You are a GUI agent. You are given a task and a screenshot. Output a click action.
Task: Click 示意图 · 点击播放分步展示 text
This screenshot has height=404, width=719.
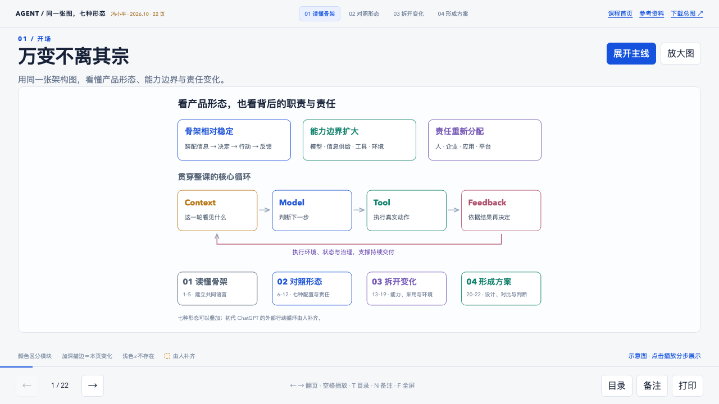(665, 356)
